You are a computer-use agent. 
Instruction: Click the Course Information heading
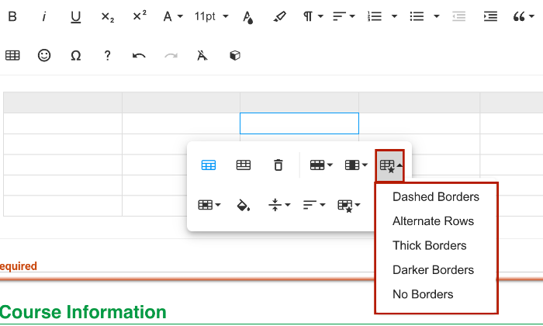pos(83,312)
